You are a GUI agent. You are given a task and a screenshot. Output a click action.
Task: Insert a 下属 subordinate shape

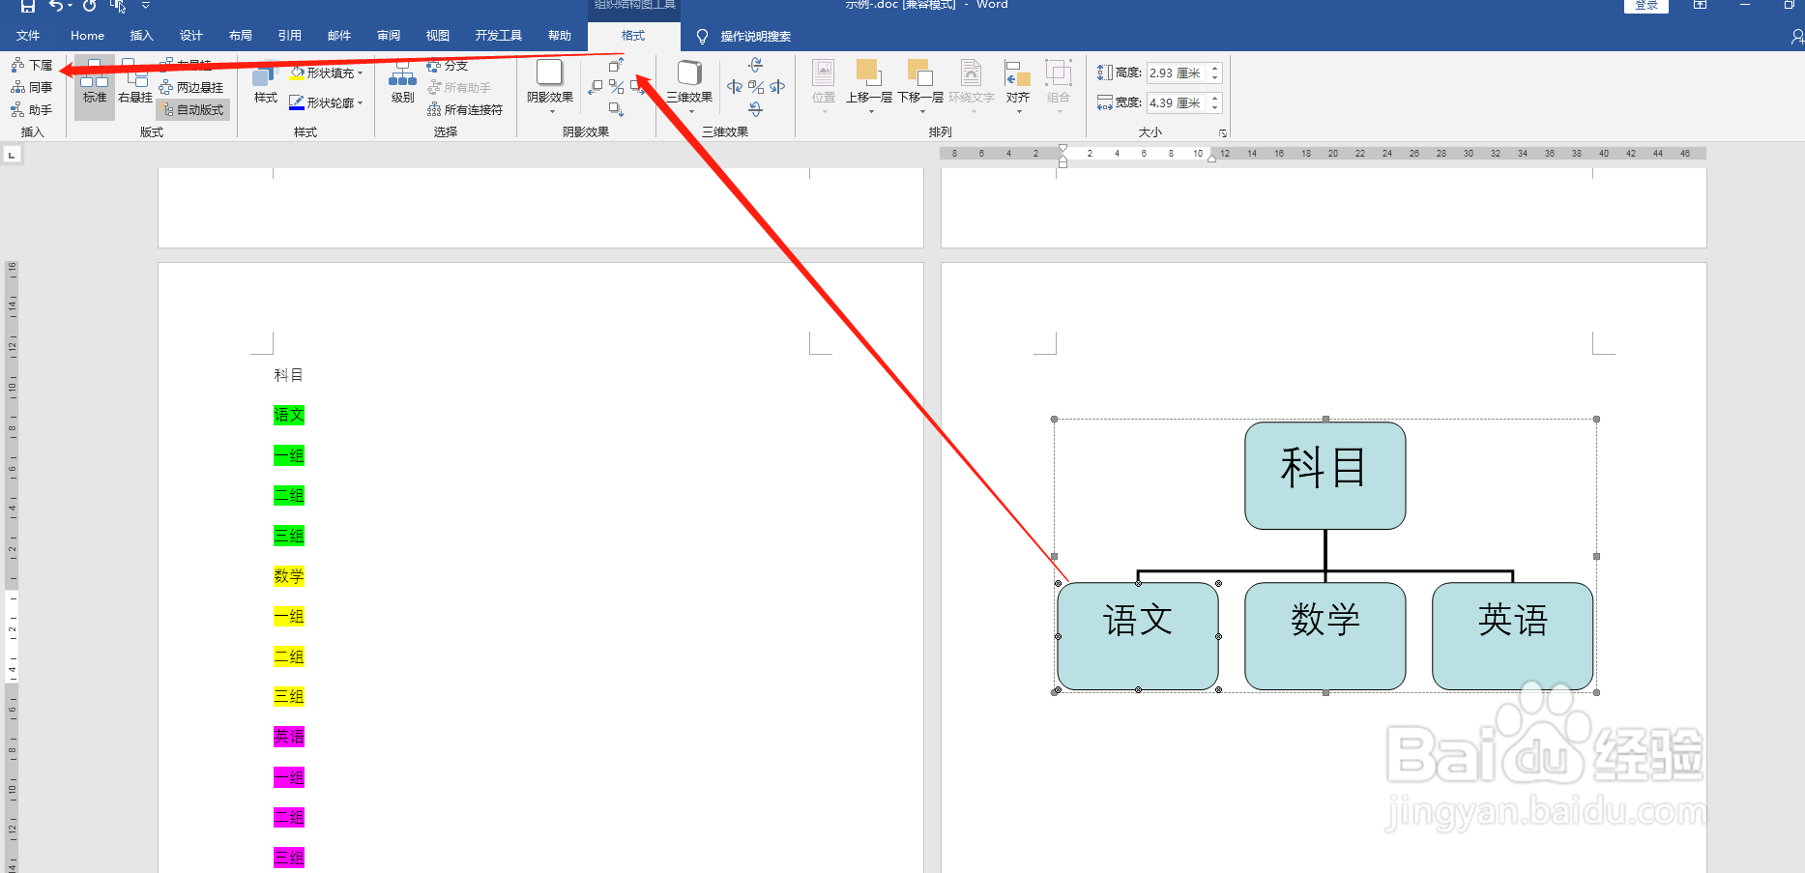tap(31, 65)
